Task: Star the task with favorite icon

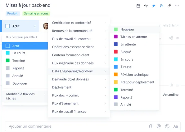Action: point(146,6)
